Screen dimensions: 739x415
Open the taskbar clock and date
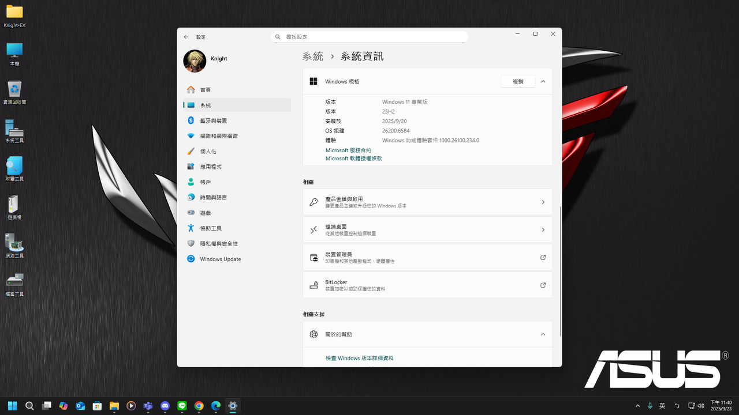(721, 406)
